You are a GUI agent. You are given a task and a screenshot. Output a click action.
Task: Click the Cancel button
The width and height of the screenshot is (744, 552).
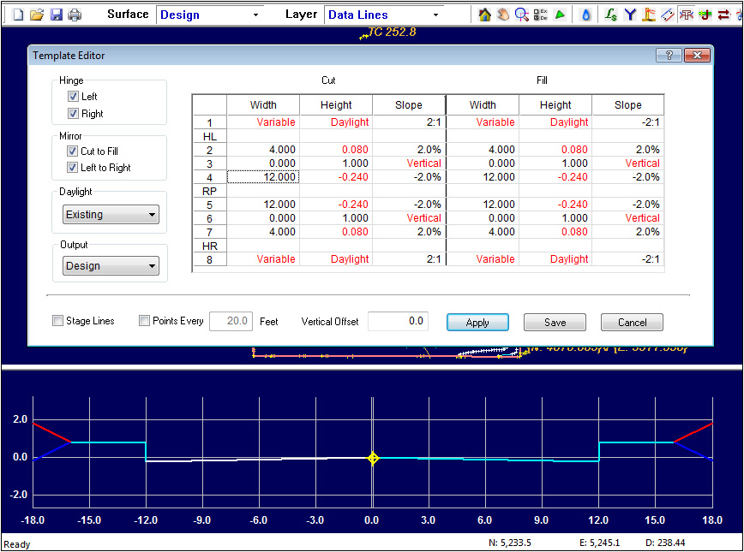[632, 323]
